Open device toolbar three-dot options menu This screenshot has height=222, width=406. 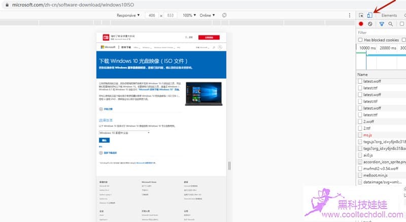pos(350,15)
